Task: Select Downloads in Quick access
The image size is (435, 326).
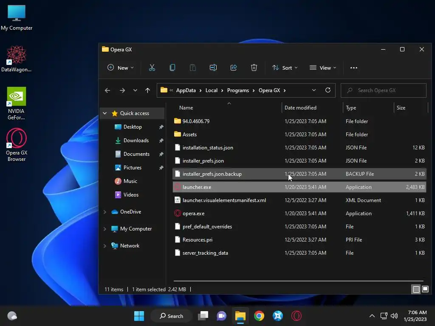Action: (x=136, y=140)
